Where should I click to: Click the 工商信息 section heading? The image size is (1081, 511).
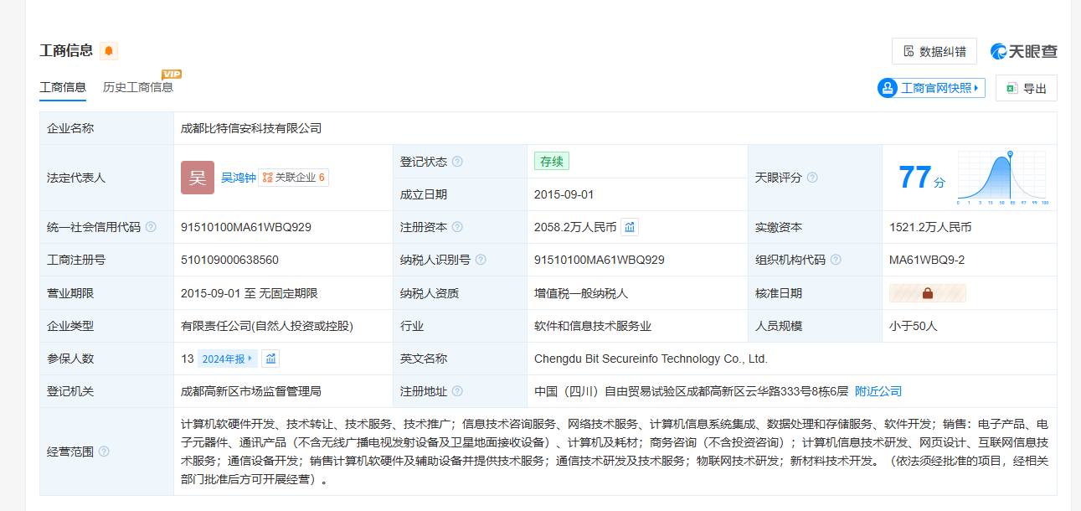tap(66, 50)
